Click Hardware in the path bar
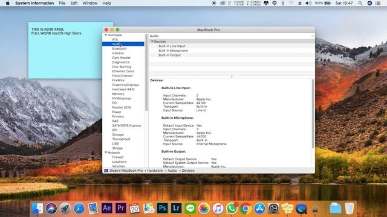 coord(155,171)
